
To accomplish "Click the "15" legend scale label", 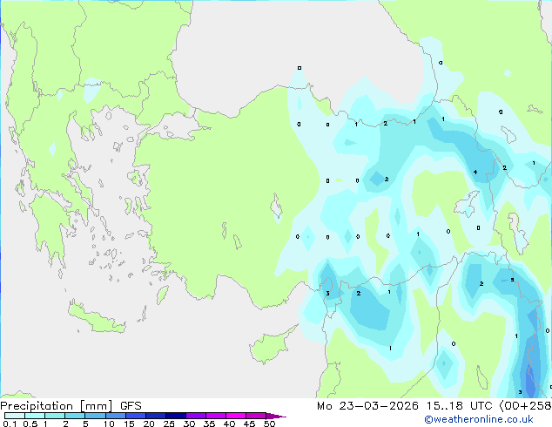I will coord(129,424).
